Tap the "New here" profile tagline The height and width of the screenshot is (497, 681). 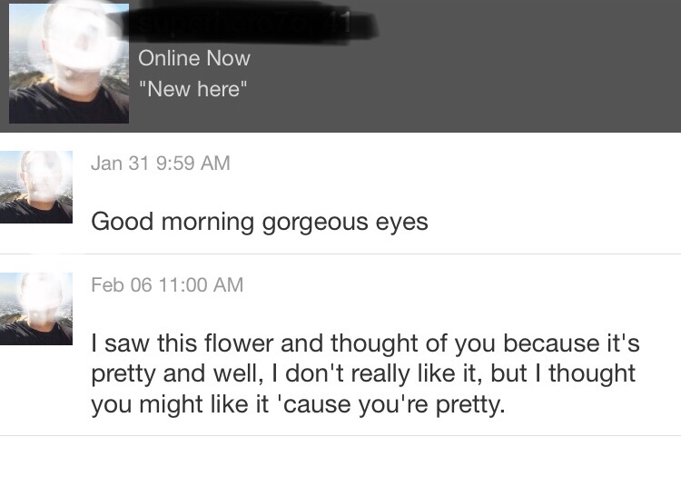[192, 89]
